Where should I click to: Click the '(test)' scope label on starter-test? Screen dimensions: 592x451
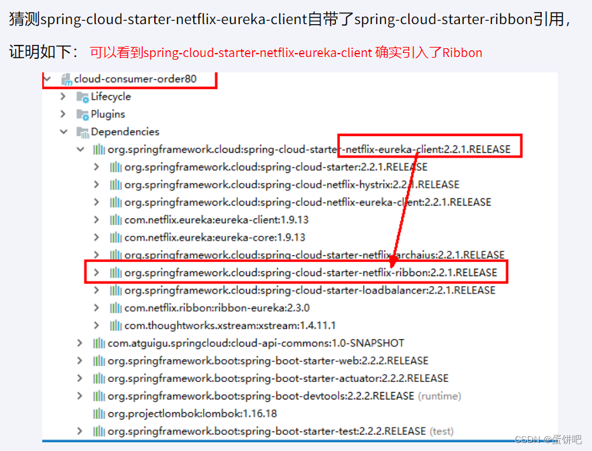click(x=442, y=431)
